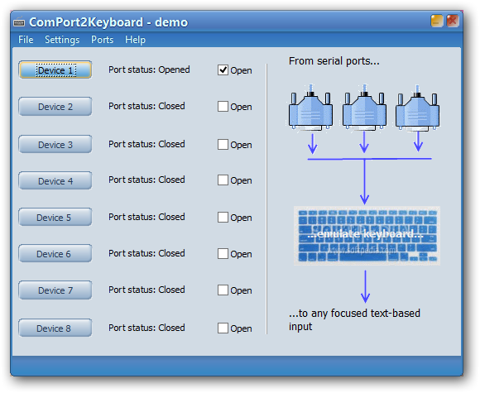Image resolution: width=480 pixels, height=393 pixels.
Task: Click the Device 8 button
Action: 55,328
